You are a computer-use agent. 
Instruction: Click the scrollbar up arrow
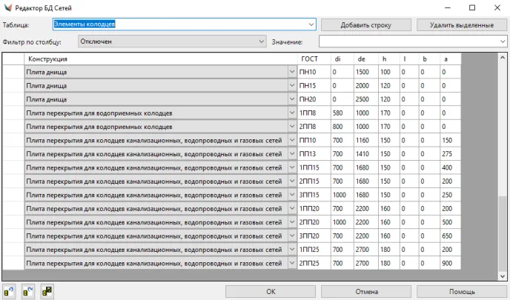coord(503,59)
